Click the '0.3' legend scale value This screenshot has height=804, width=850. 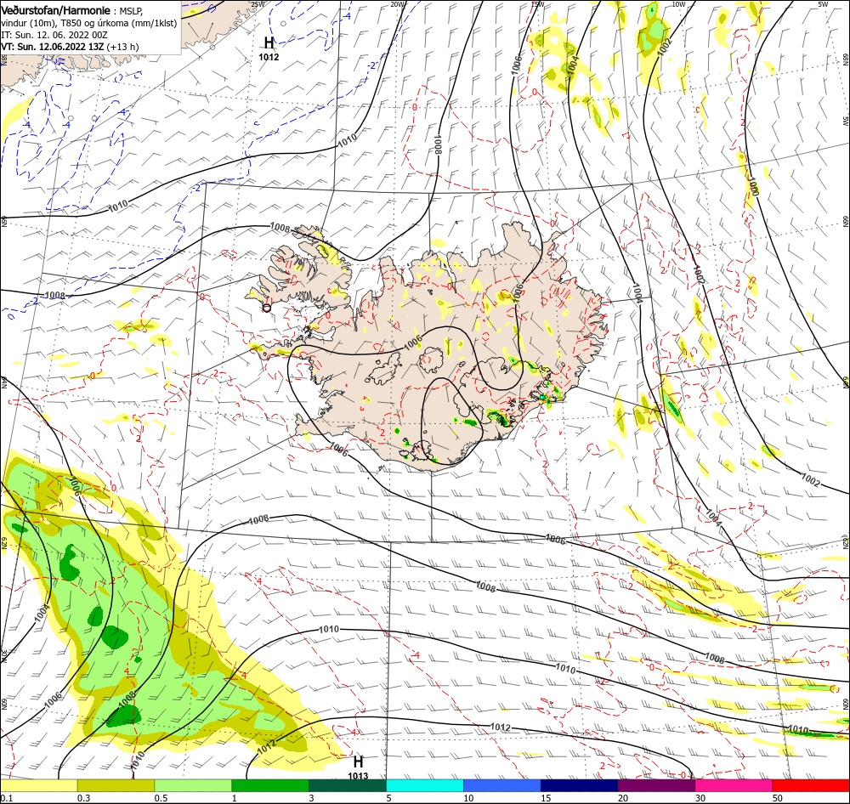coord(83,798)
